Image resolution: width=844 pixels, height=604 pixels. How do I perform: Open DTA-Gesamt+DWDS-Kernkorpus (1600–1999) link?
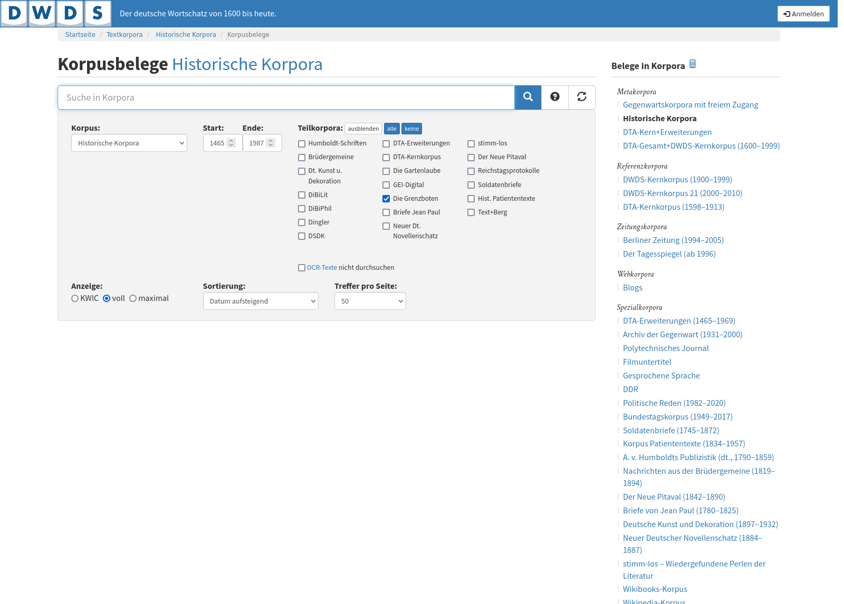pos(701,146)
